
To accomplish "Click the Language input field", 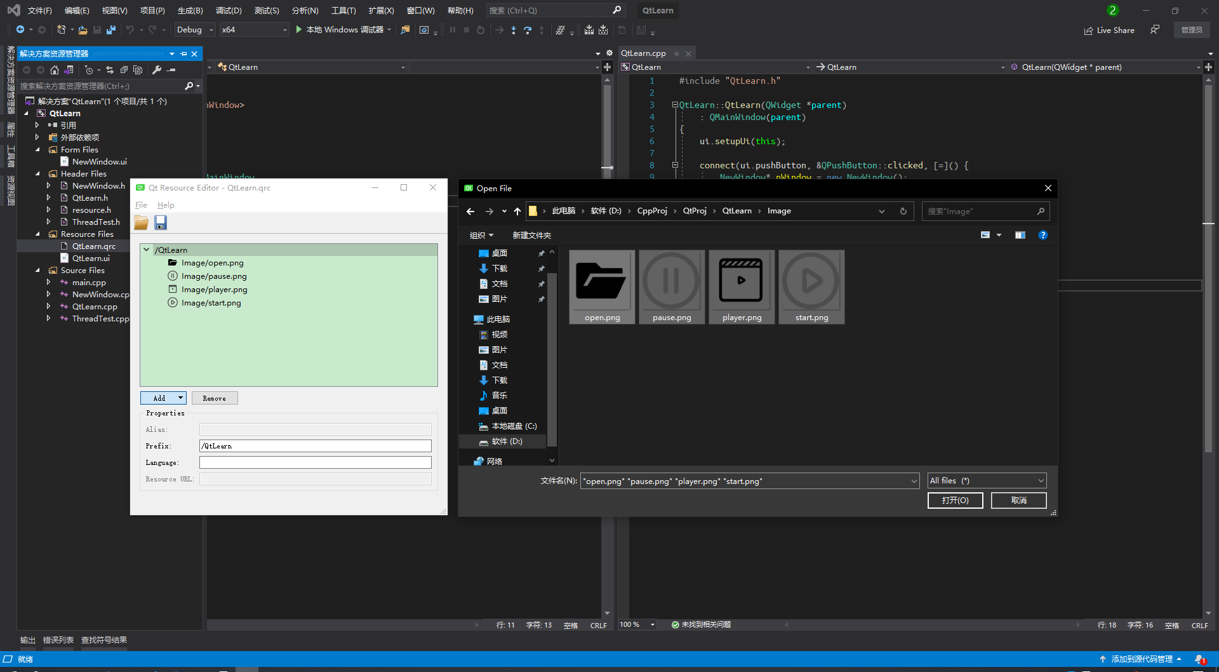I will tap(315, 462).
